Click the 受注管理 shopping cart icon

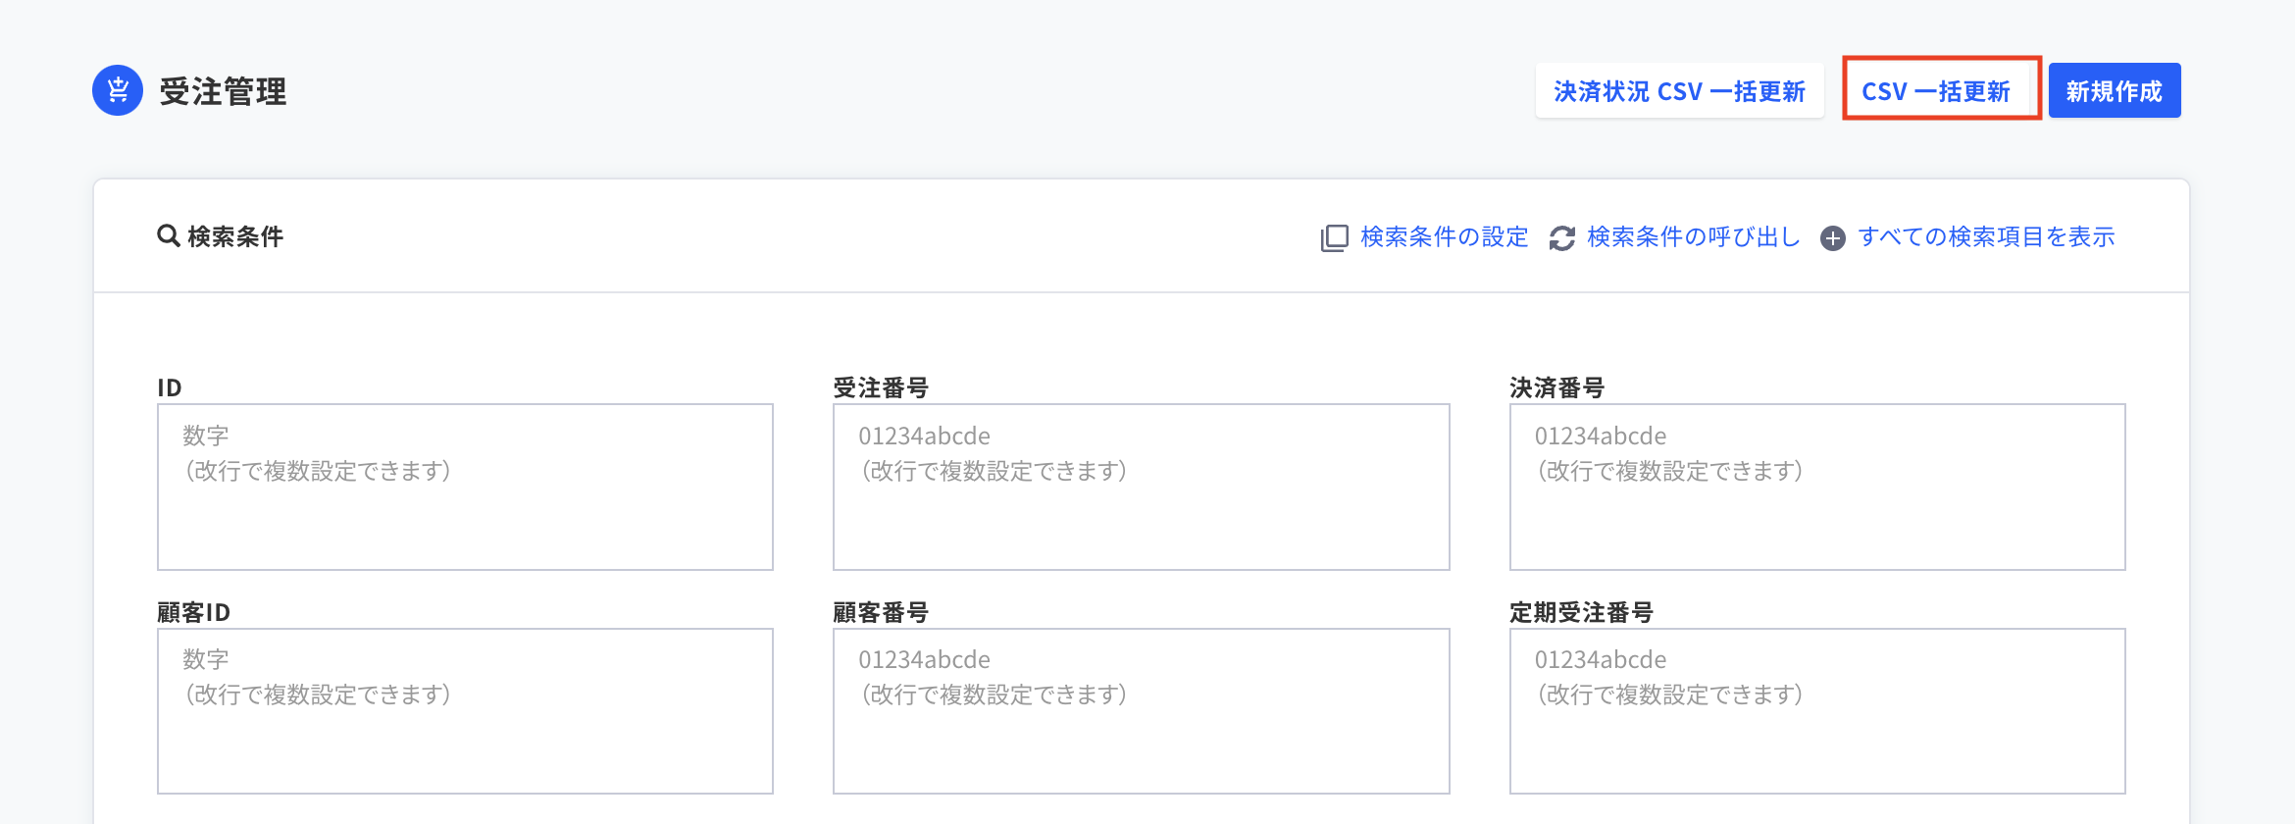click(118, 90)
